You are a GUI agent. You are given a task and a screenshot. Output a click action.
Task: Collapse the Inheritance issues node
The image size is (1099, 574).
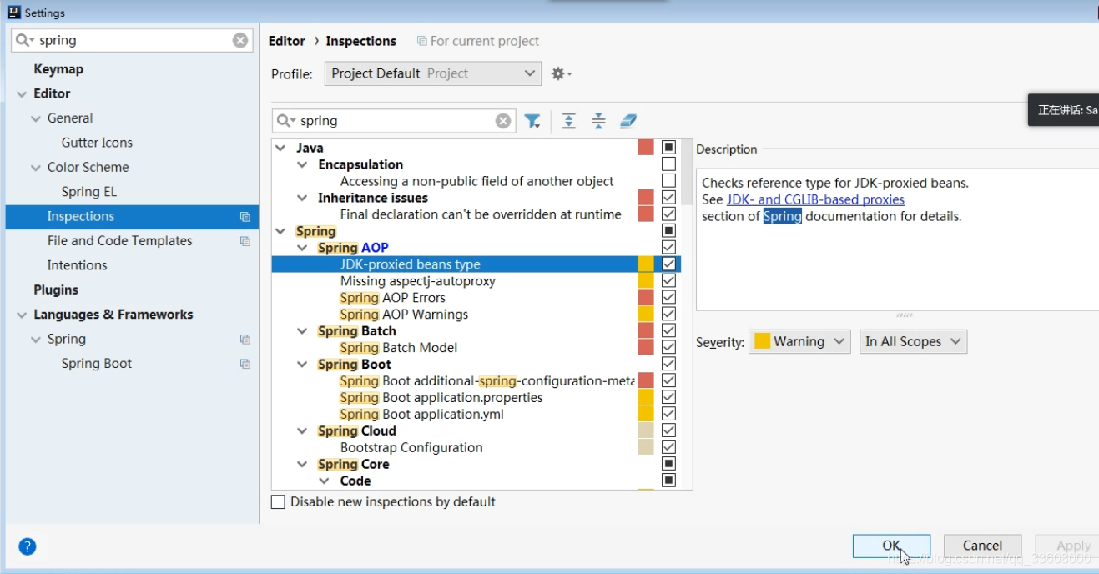click(302, 198)
